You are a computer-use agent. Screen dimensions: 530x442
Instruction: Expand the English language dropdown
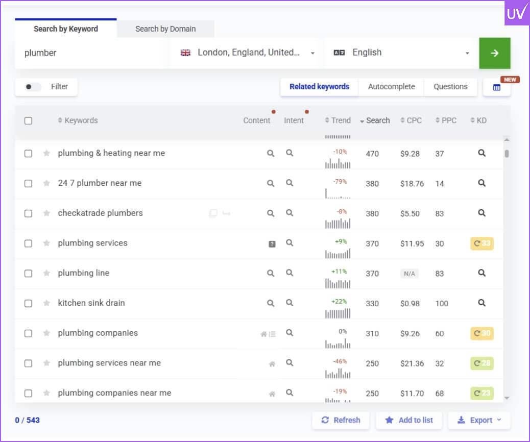coord(401,53)
